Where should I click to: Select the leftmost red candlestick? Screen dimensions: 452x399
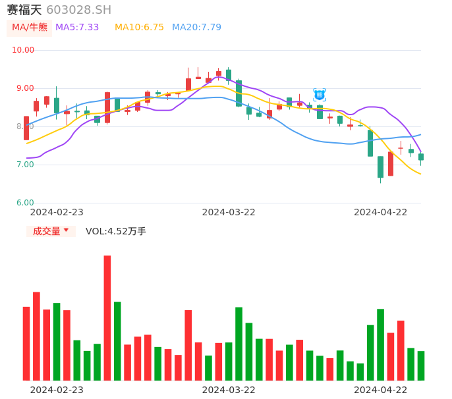[26, 128]
